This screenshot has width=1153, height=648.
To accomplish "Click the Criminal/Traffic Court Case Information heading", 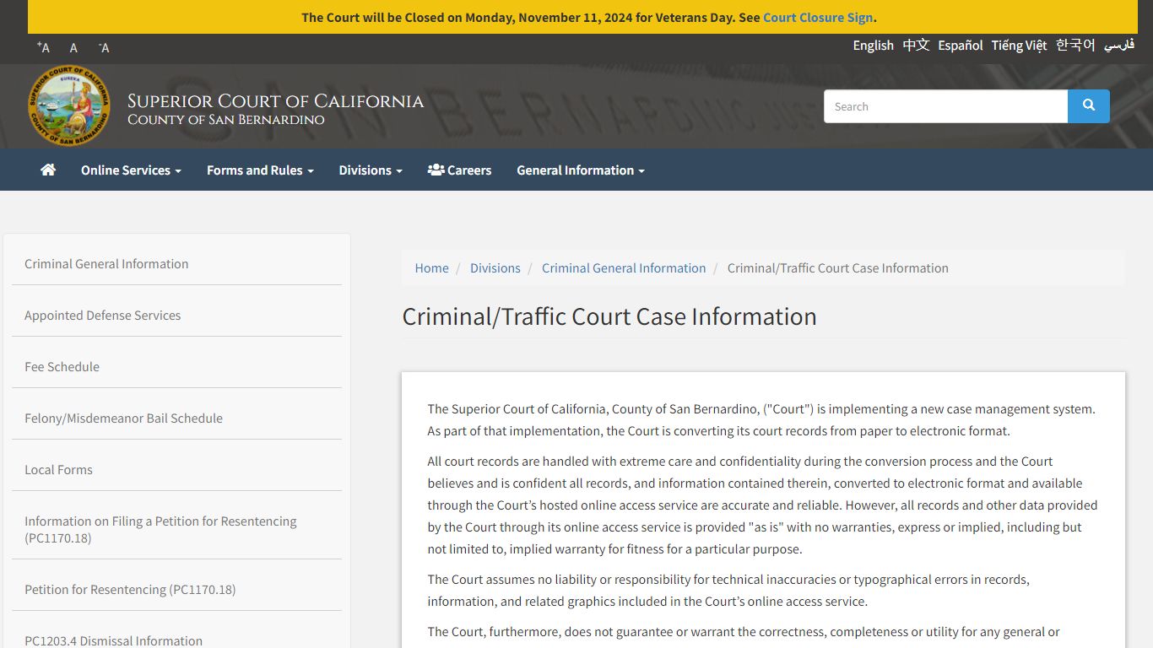I will pyautogui.click(x=609, y=316).
